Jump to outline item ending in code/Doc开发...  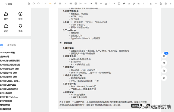click(8, 52)
